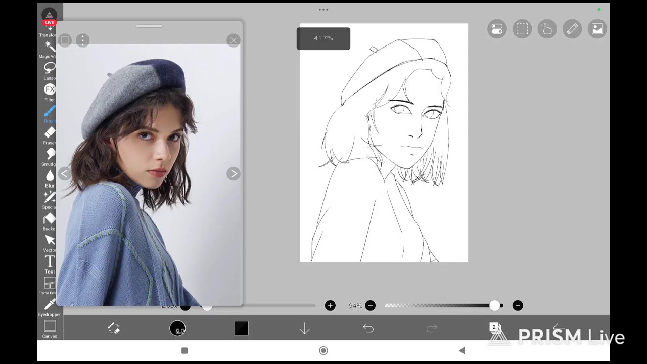Open the black color swatch
The image size is (647, 364).
click(x=241, y=329)
